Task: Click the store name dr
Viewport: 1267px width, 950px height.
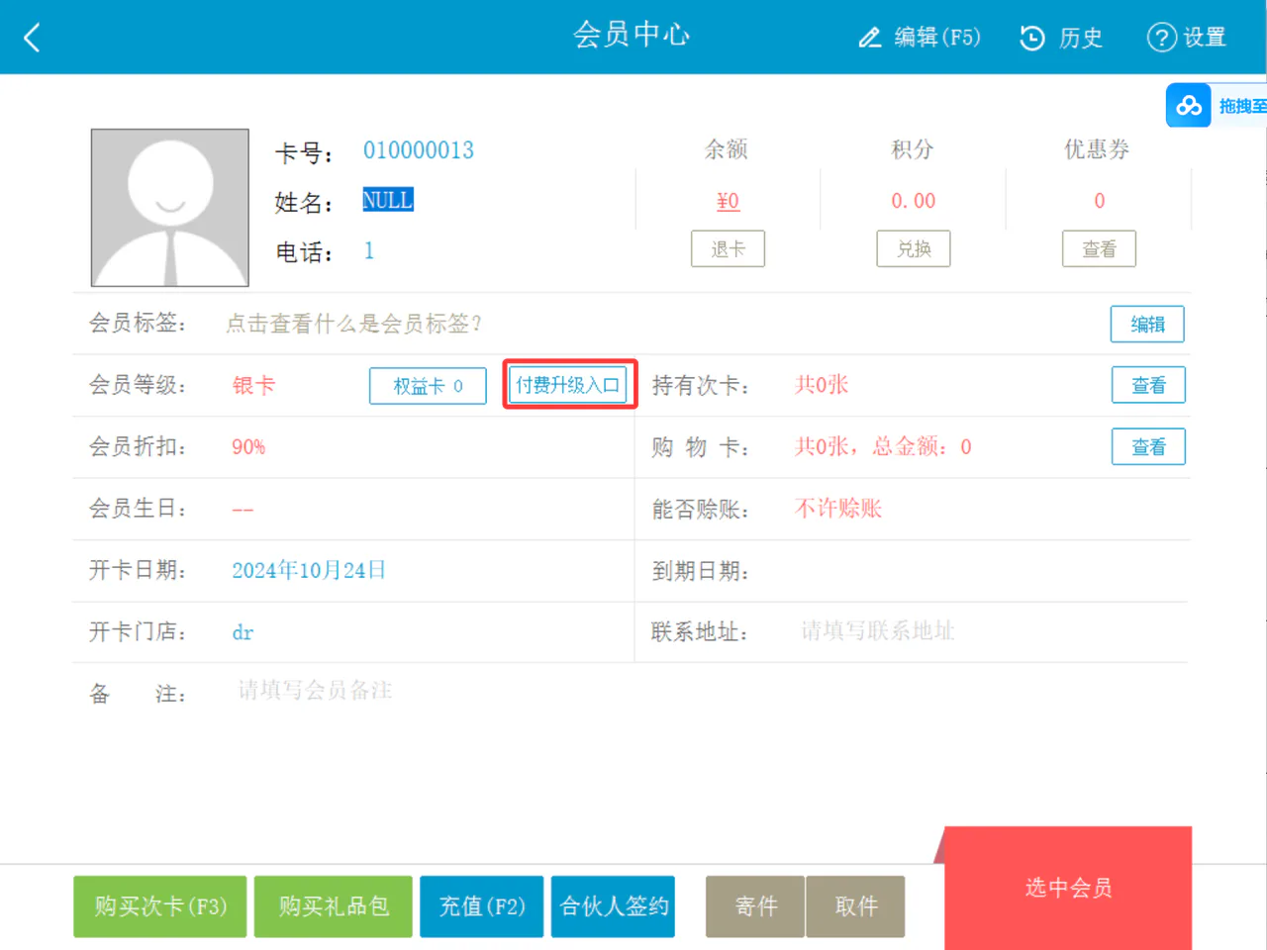Action: coord(243,632)
